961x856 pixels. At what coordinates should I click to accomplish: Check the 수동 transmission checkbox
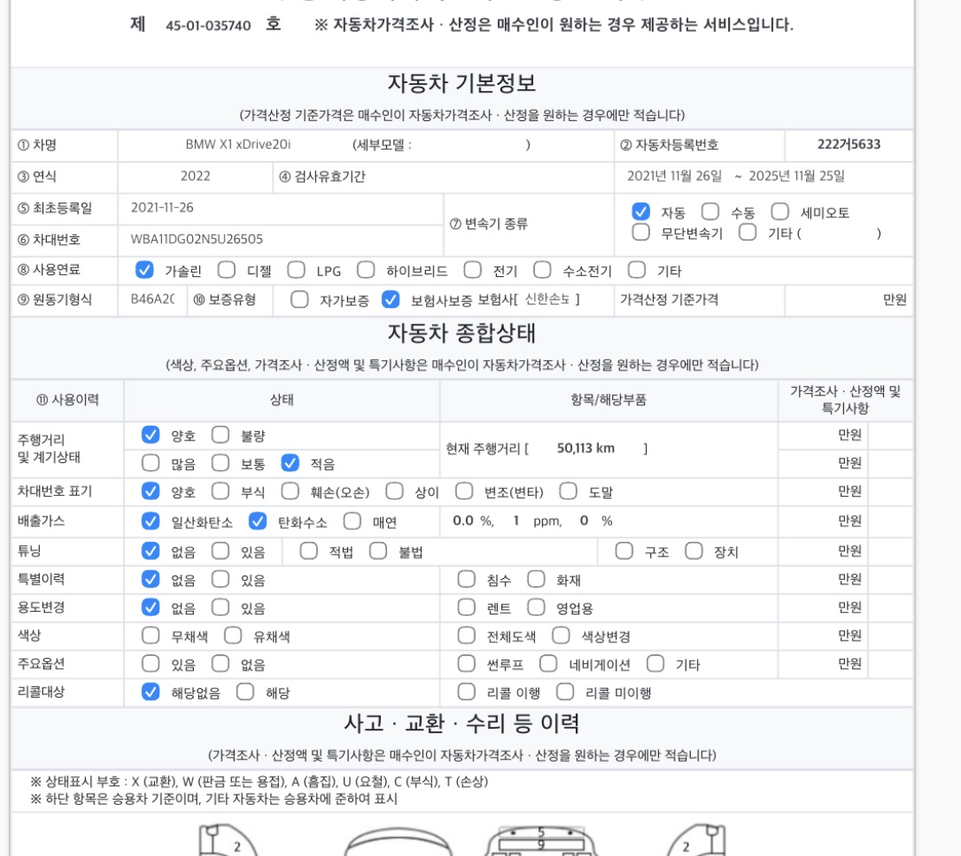pyautogui.click(x=710, y=212)
